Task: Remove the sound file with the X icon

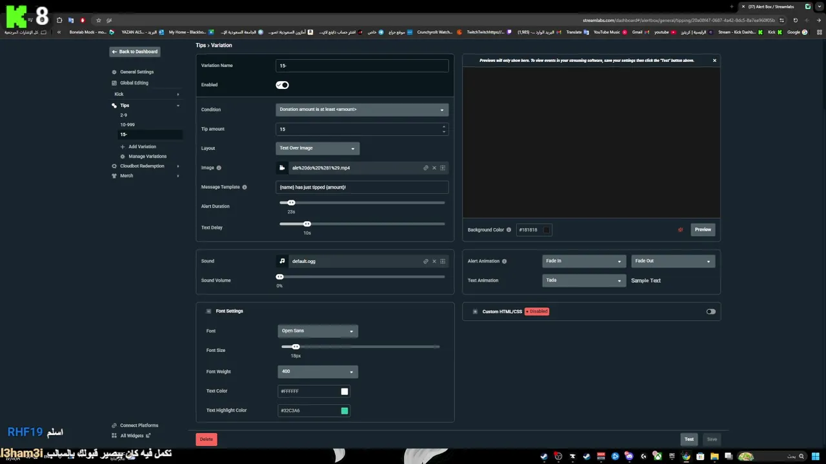Action: click(434, 262)
